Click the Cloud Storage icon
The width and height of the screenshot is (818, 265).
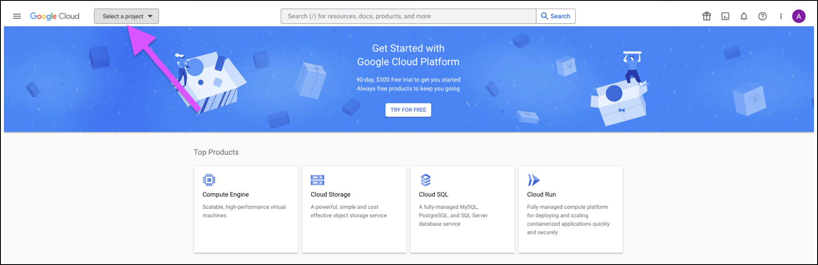tap(317, 180)
